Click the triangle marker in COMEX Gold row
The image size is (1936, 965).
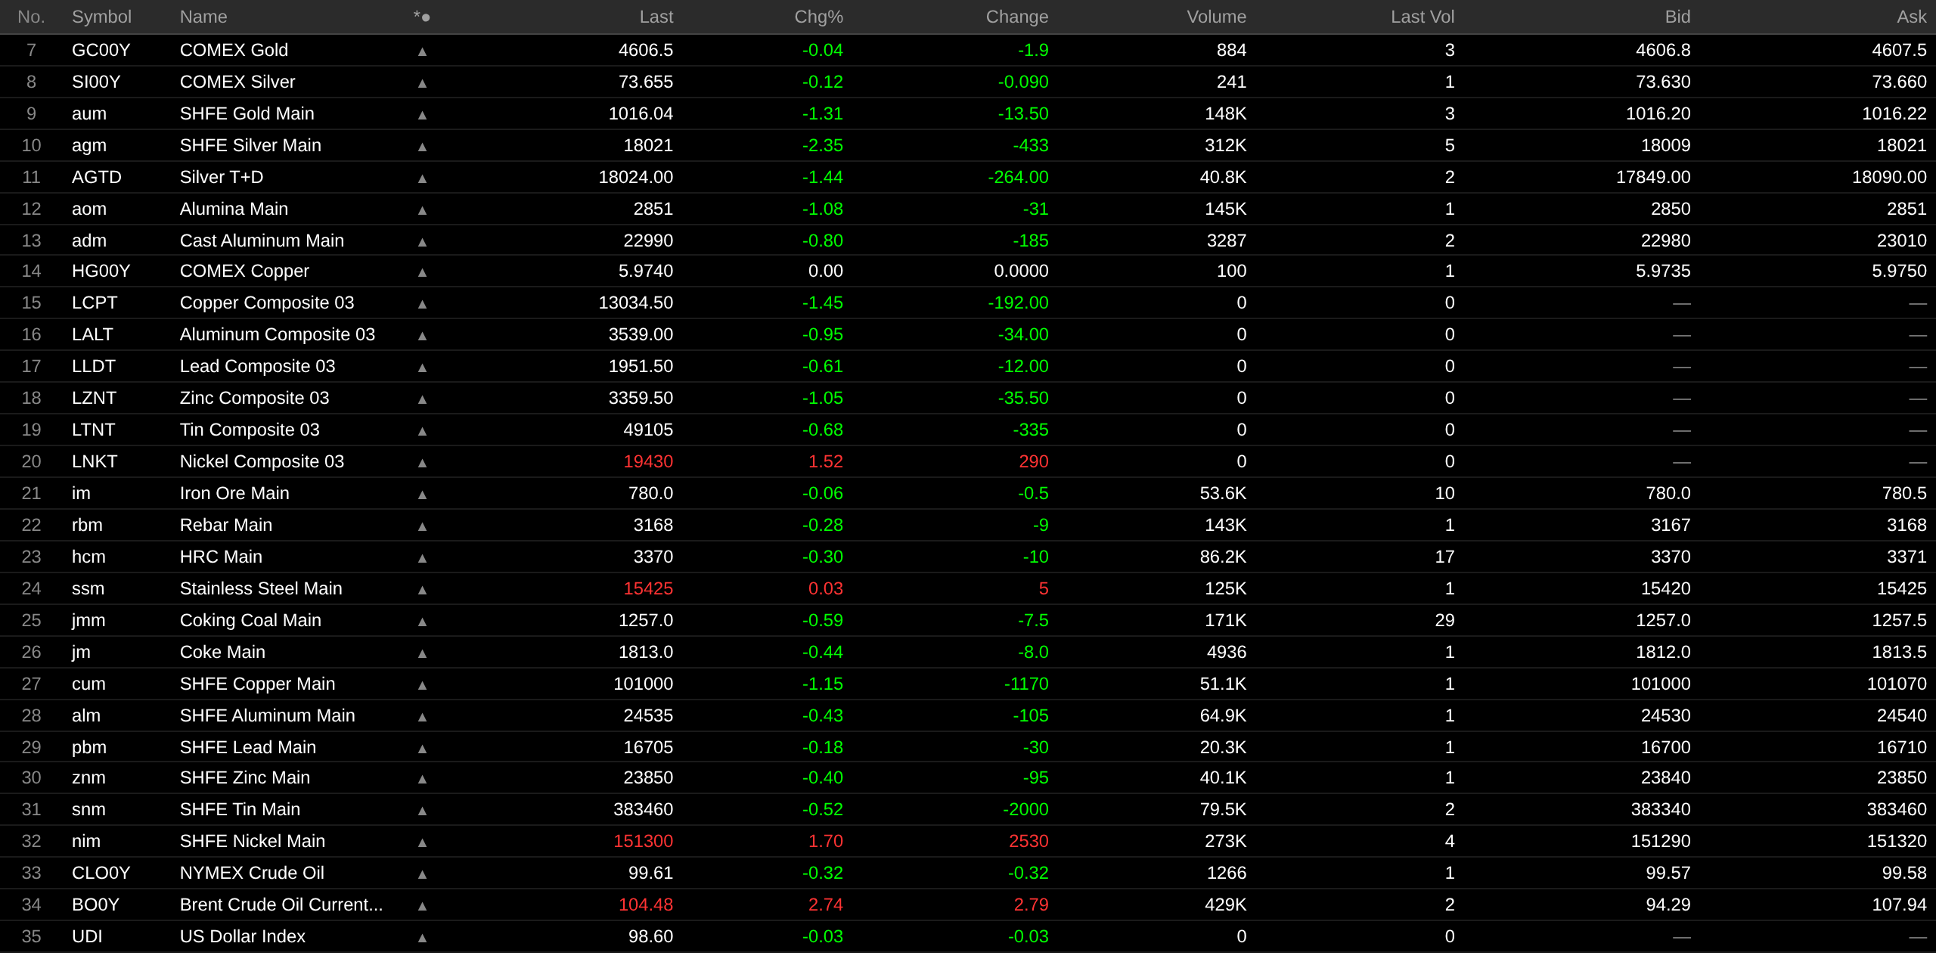tap(422, 51)
